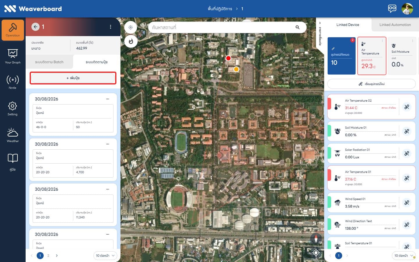Select the orange map marker
The height and width of the screenshot is (262, 419).
[x=236, y=69]
